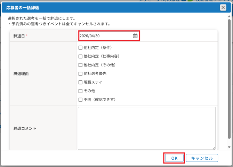Screen dimensions: 233x167
Task: Select the 現職ステイ checkbox
Action: point(80,82)
